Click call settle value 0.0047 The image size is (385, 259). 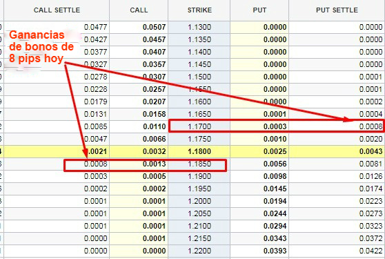(x=95, y=139)
